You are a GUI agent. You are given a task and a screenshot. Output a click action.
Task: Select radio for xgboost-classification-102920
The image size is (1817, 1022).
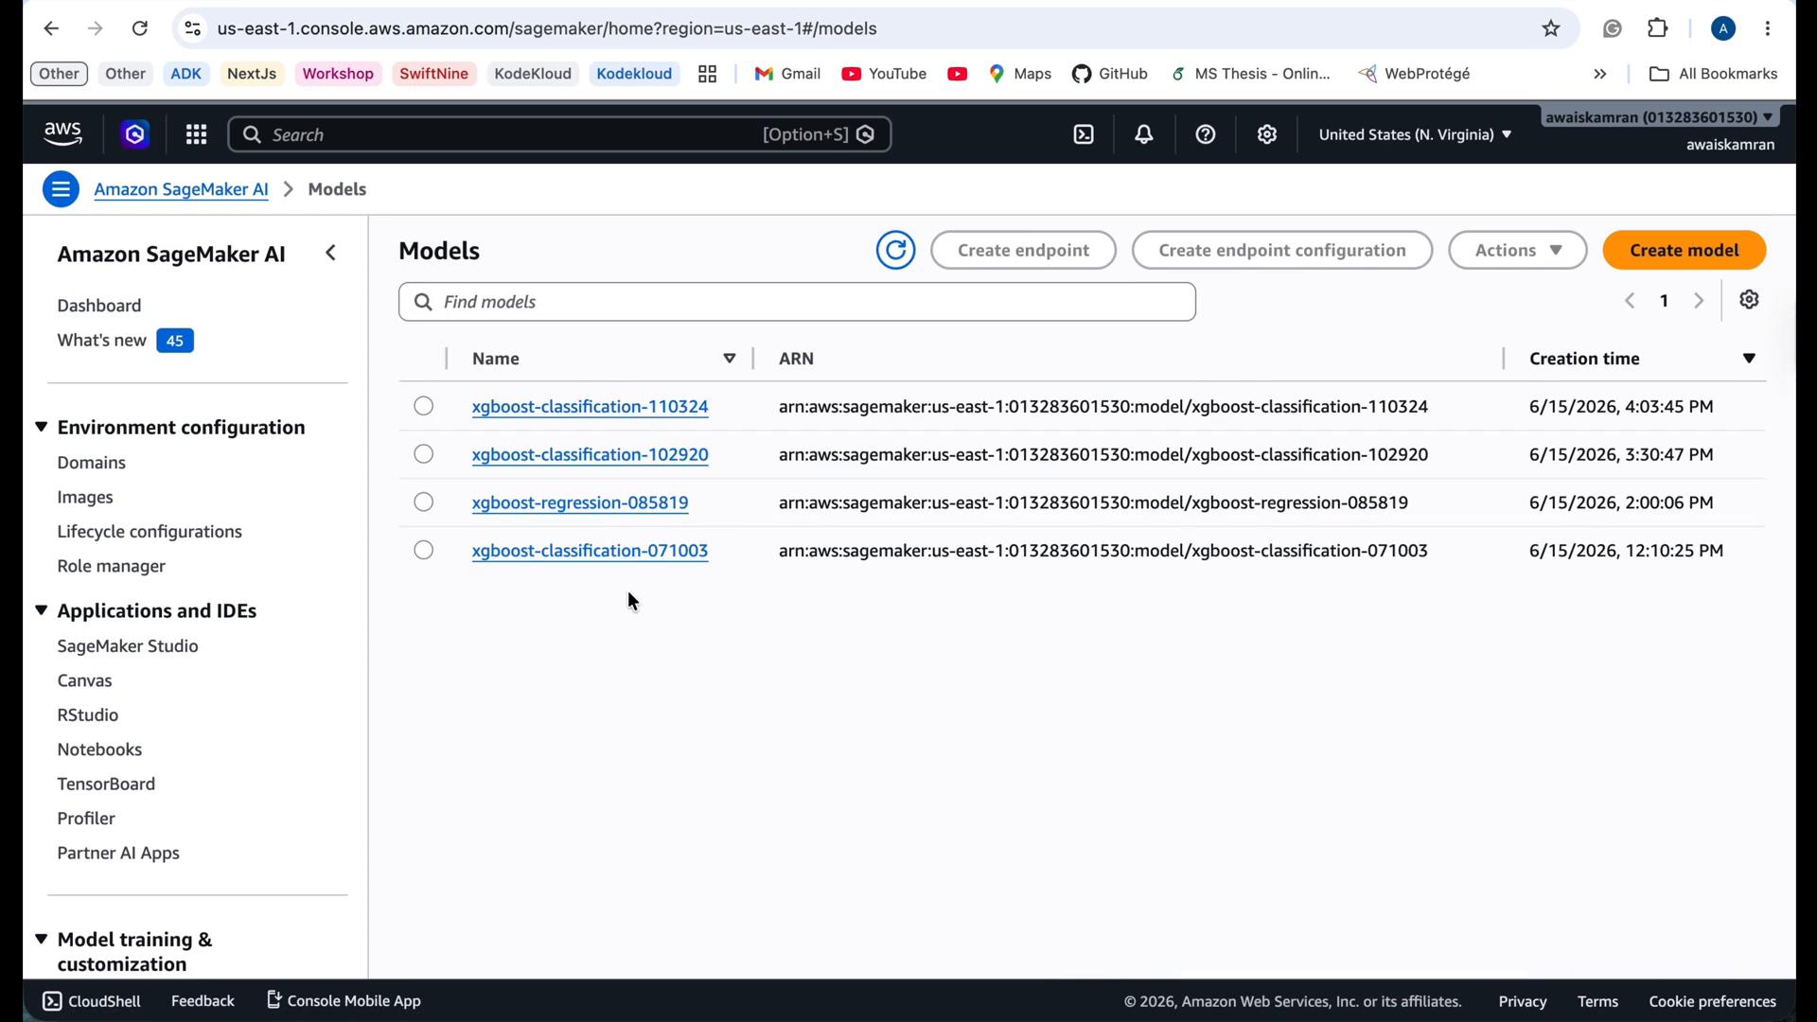[x=424, y=454]
